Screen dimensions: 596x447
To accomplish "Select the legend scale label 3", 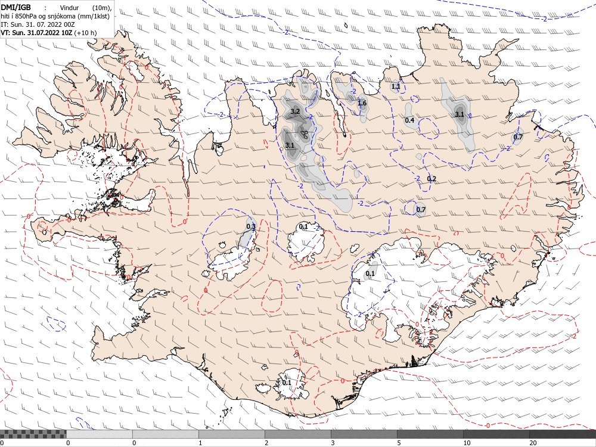I will point(333,443).
